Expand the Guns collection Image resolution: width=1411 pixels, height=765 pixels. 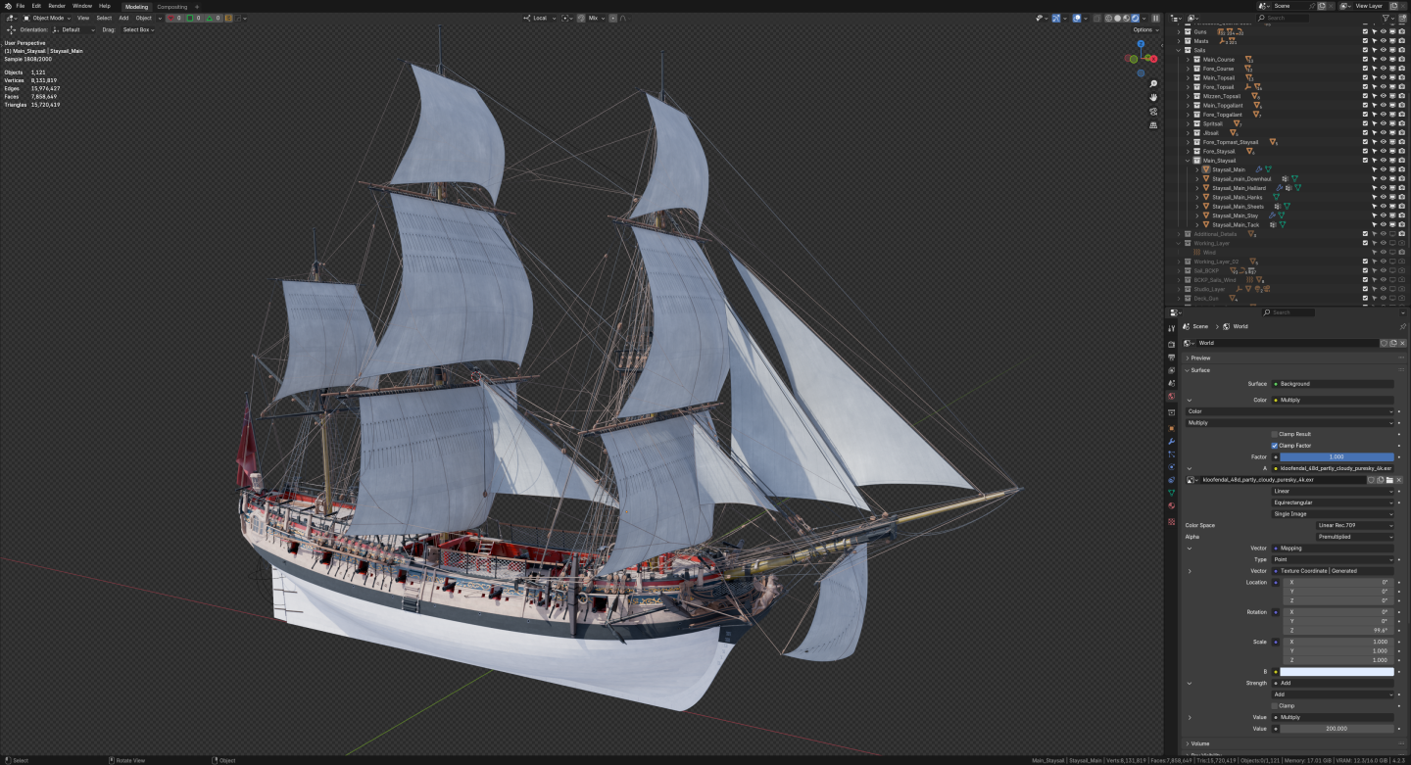1179,31
